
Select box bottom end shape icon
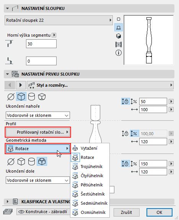tap(21, 162)
